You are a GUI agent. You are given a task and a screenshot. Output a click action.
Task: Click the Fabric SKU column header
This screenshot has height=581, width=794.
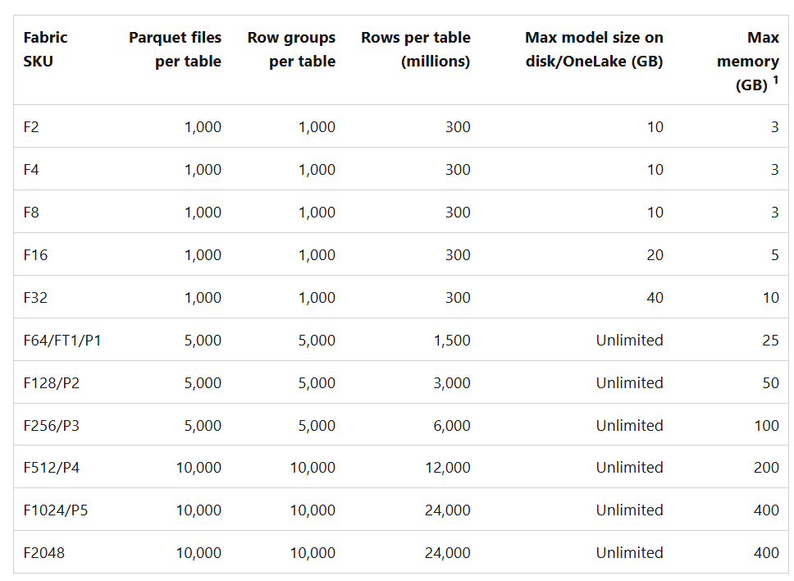tap(45, 49)
